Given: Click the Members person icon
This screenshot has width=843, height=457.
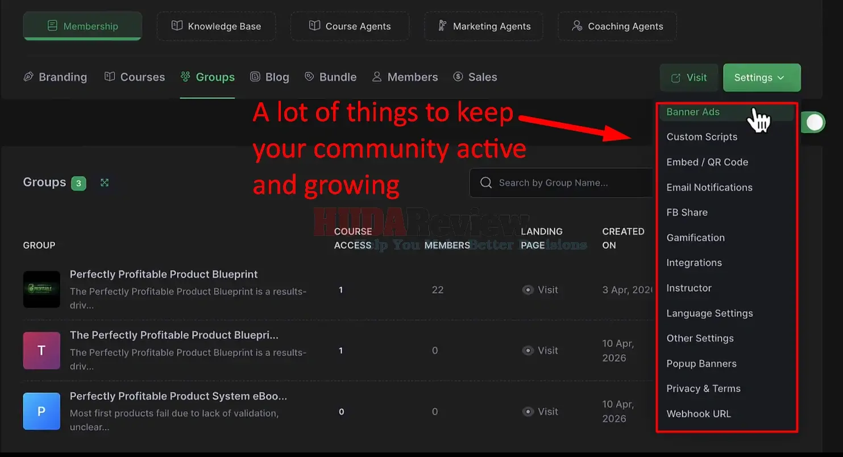Looking at the screenshot, I should click(377, 76).
